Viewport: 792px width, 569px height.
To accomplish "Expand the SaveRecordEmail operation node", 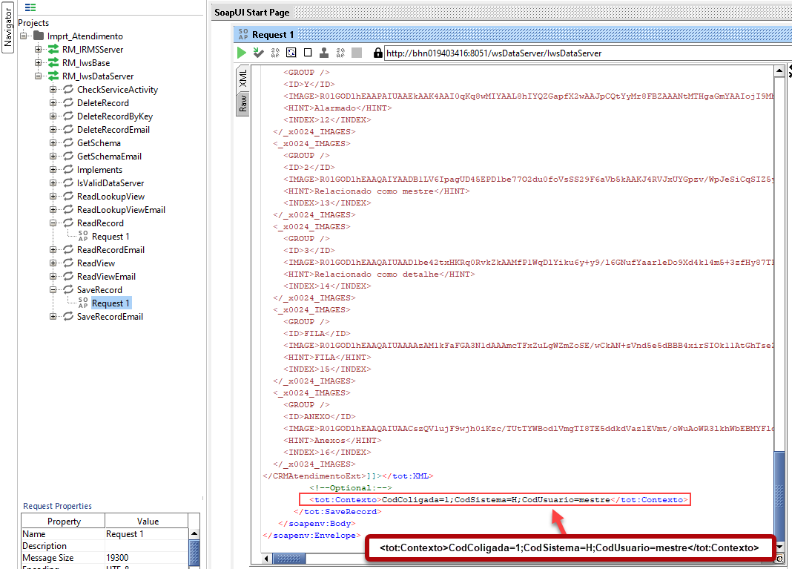I will point(53,316).
